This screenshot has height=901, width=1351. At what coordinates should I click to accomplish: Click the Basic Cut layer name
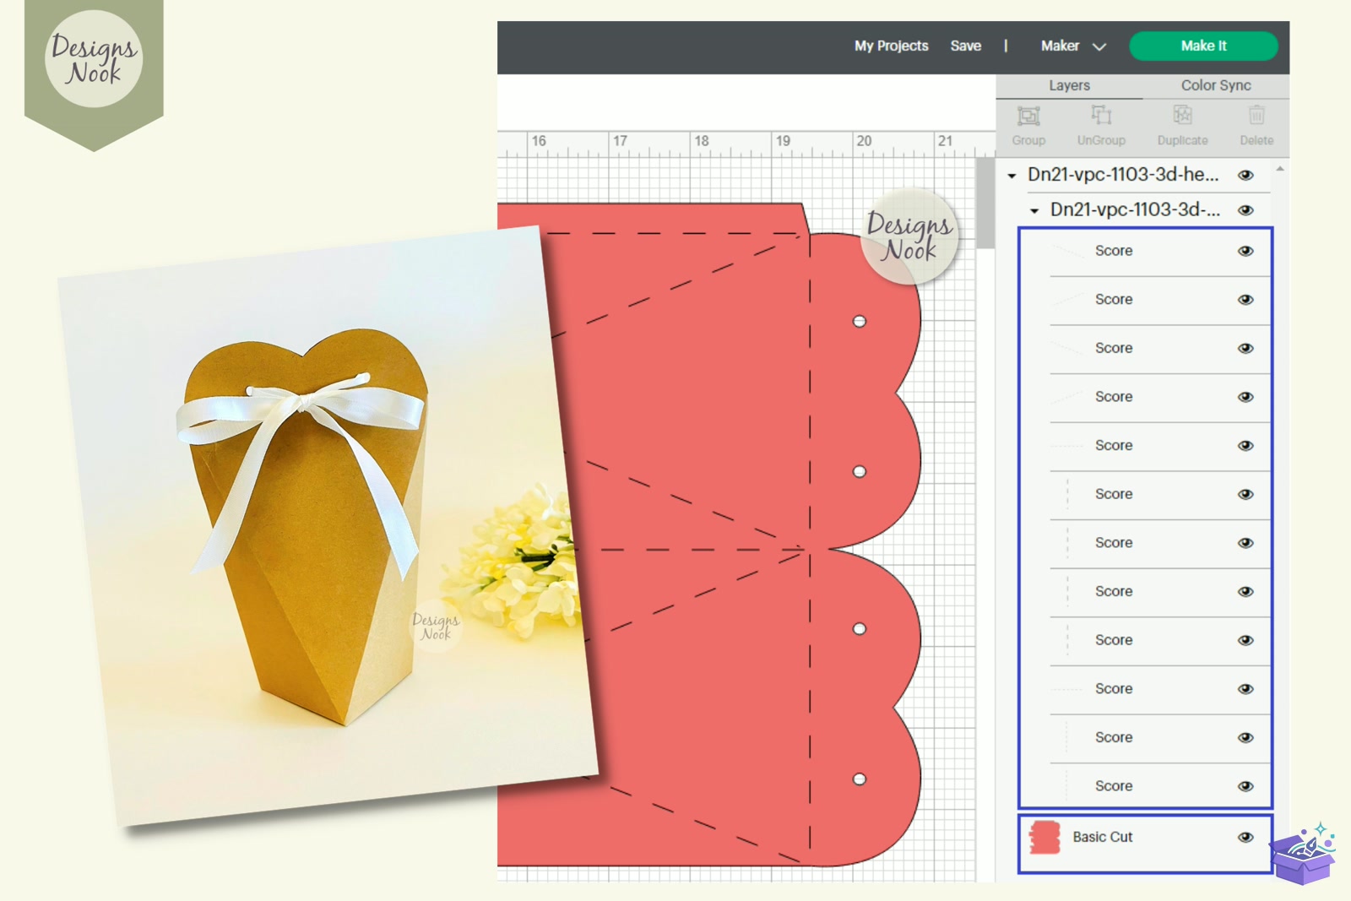point(1102,837)
